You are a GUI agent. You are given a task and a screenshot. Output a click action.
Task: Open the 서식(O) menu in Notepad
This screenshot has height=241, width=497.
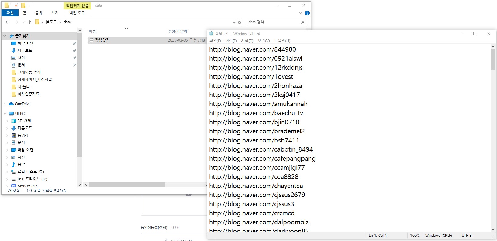(x=247, y=41)
